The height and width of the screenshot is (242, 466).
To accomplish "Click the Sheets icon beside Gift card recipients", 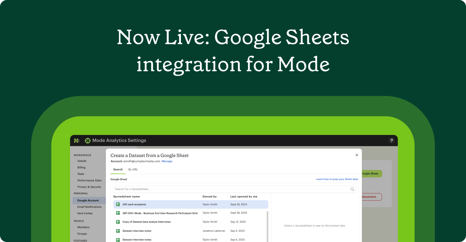I will [x=118, y=204].
